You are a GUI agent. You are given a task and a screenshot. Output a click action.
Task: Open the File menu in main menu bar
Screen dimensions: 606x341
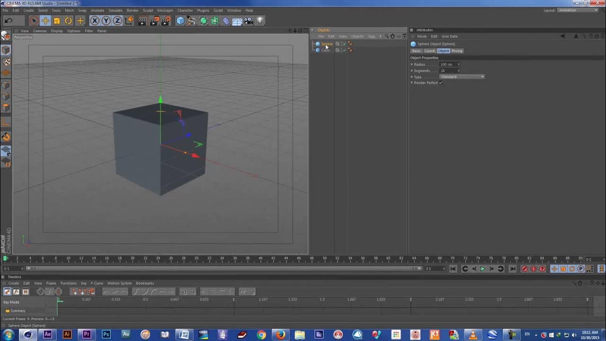(5, 10)
